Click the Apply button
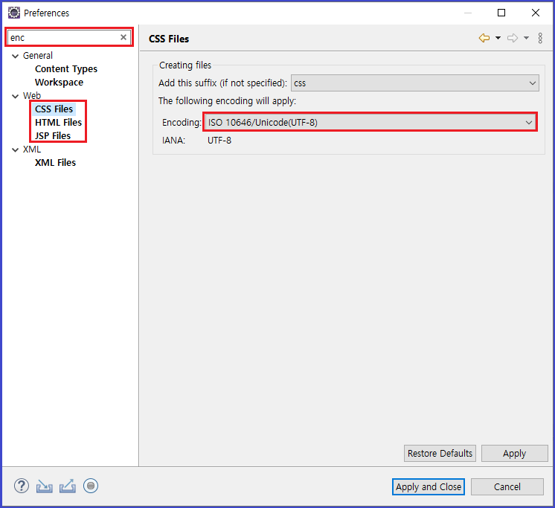Image resolution: width=555 pixels, height=508 pixels. (514, 453)
